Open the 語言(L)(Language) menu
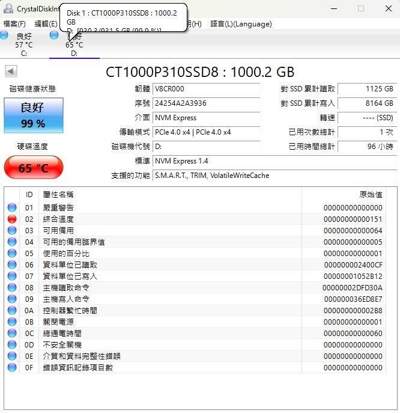Viewport: 400px width, 413px height. click(241, 24)
